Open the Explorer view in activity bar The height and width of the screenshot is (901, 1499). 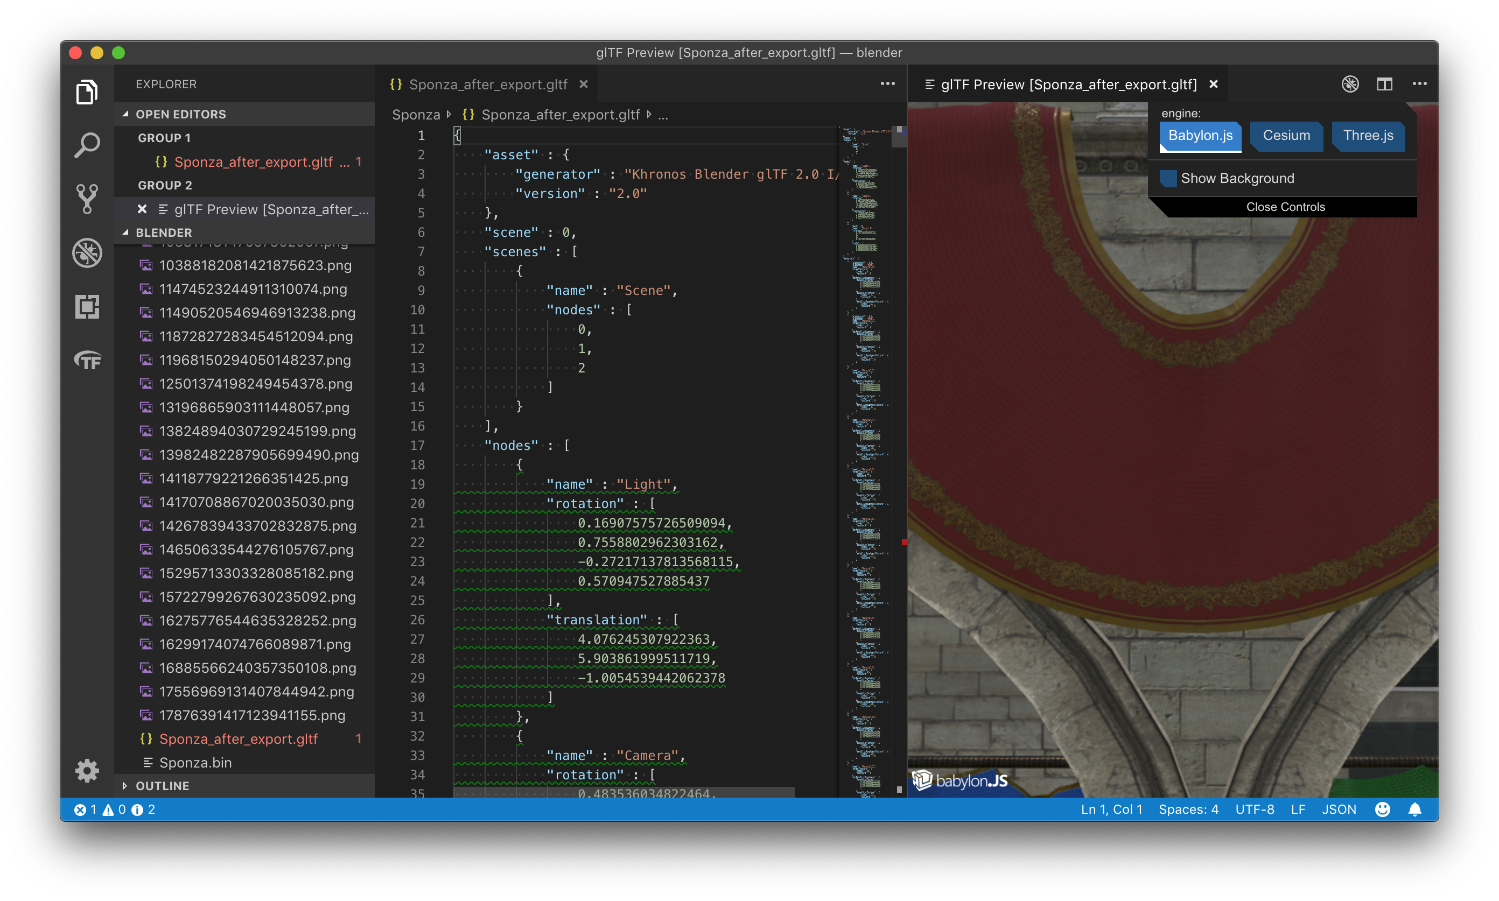click(87, 92)
